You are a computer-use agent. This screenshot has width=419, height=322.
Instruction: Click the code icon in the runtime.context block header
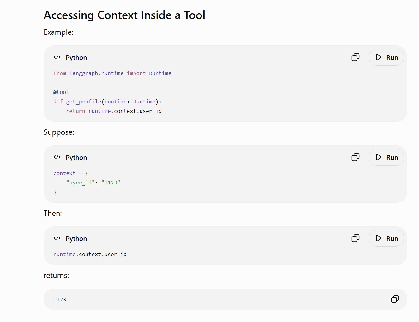57,238
